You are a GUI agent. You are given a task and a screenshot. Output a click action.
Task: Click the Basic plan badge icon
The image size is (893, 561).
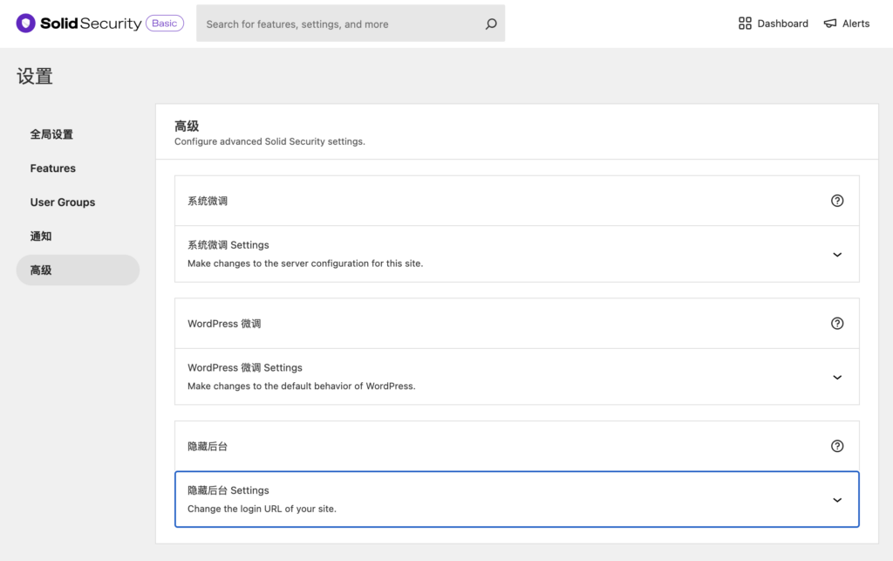coord(167,23)
